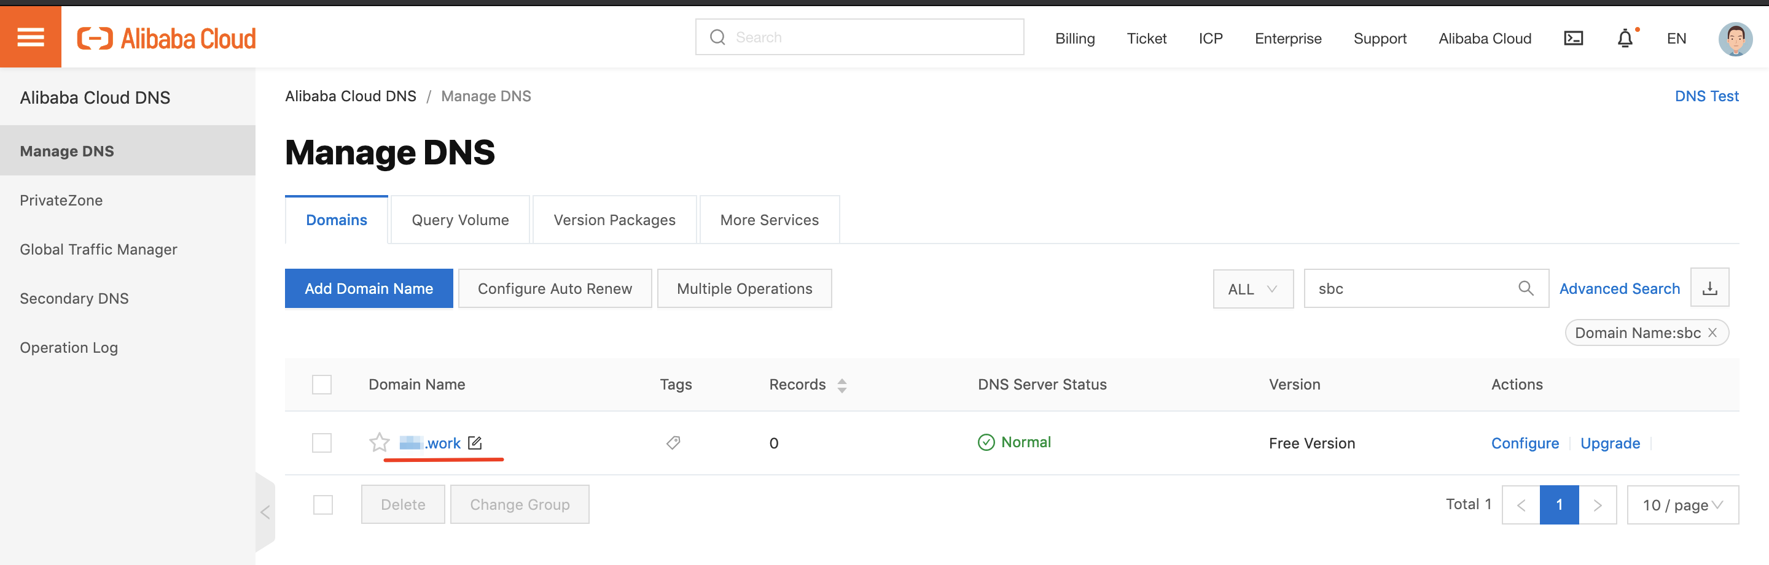This screenshot has width=1769, height=565.
Task: Open the hamburger navigation menu
Action: (30, 37)
